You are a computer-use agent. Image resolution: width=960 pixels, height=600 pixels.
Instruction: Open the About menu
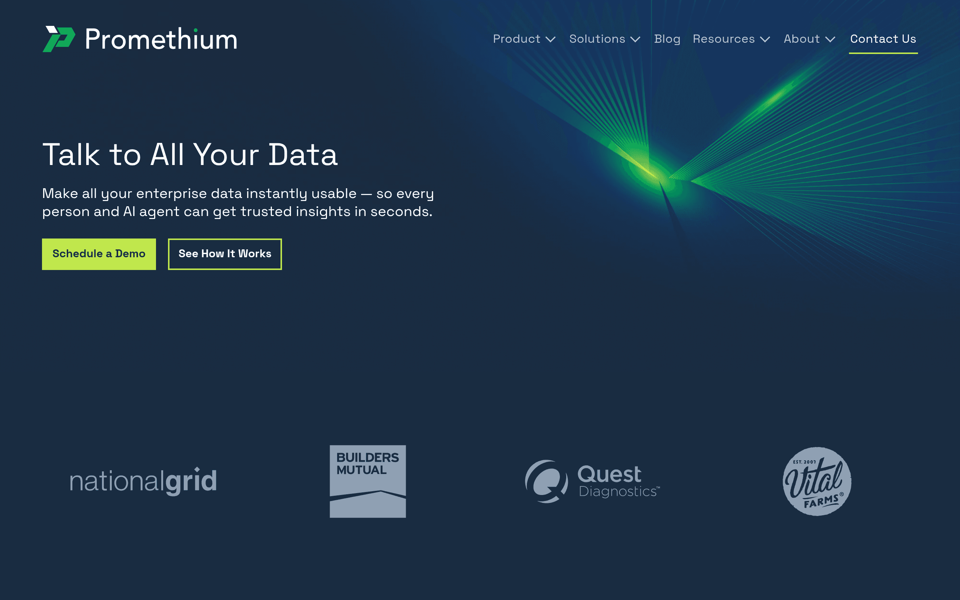tap(802, 39)
